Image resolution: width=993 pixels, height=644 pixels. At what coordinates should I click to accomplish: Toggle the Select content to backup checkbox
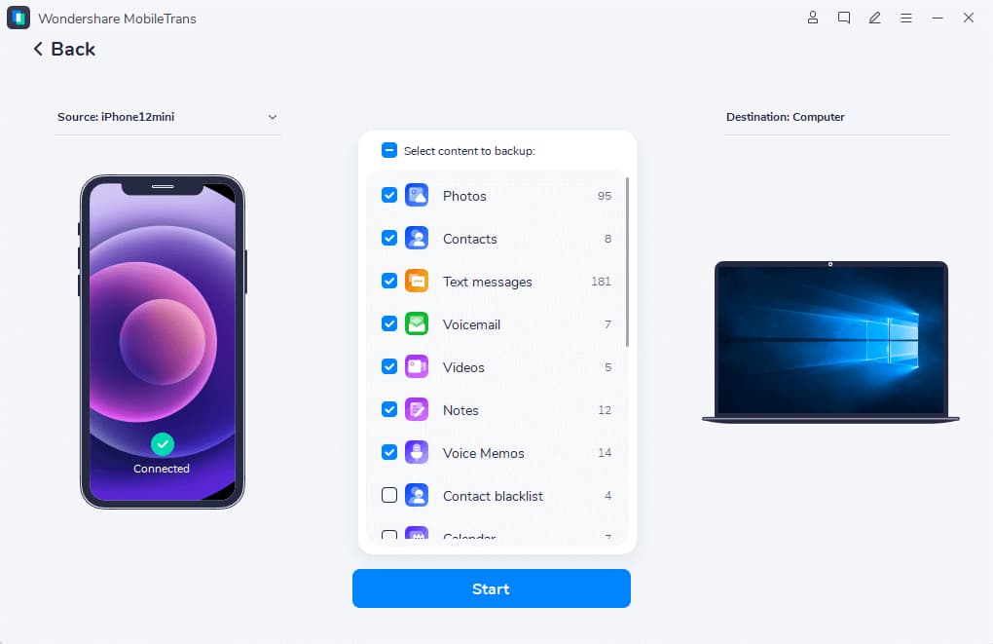click(388, 150)
